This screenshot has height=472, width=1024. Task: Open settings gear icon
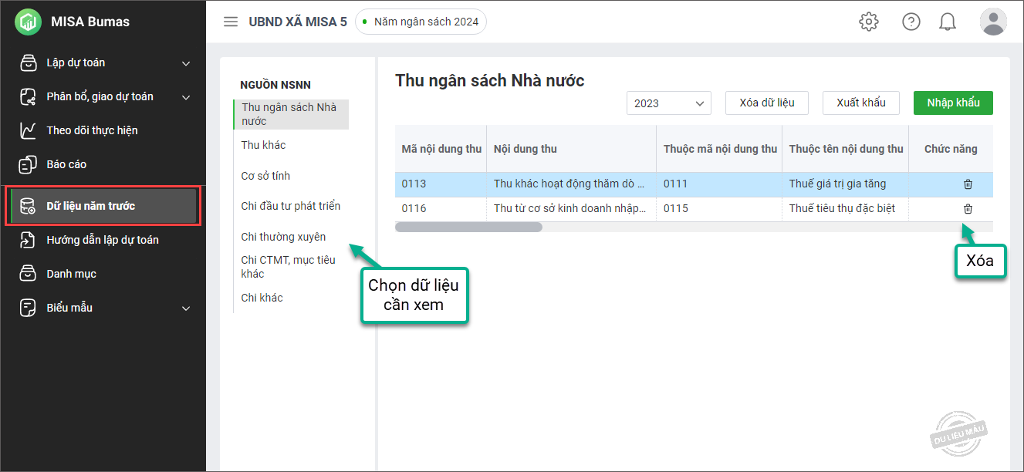pyautogui.click(x=869, y=22)
